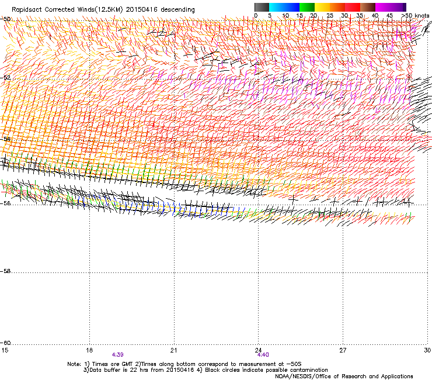Click the latitude label -58

click(5, 271)
